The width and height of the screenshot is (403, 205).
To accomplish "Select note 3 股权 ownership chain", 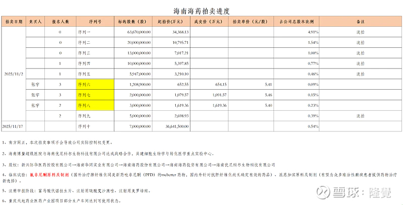I will (139, 165).
